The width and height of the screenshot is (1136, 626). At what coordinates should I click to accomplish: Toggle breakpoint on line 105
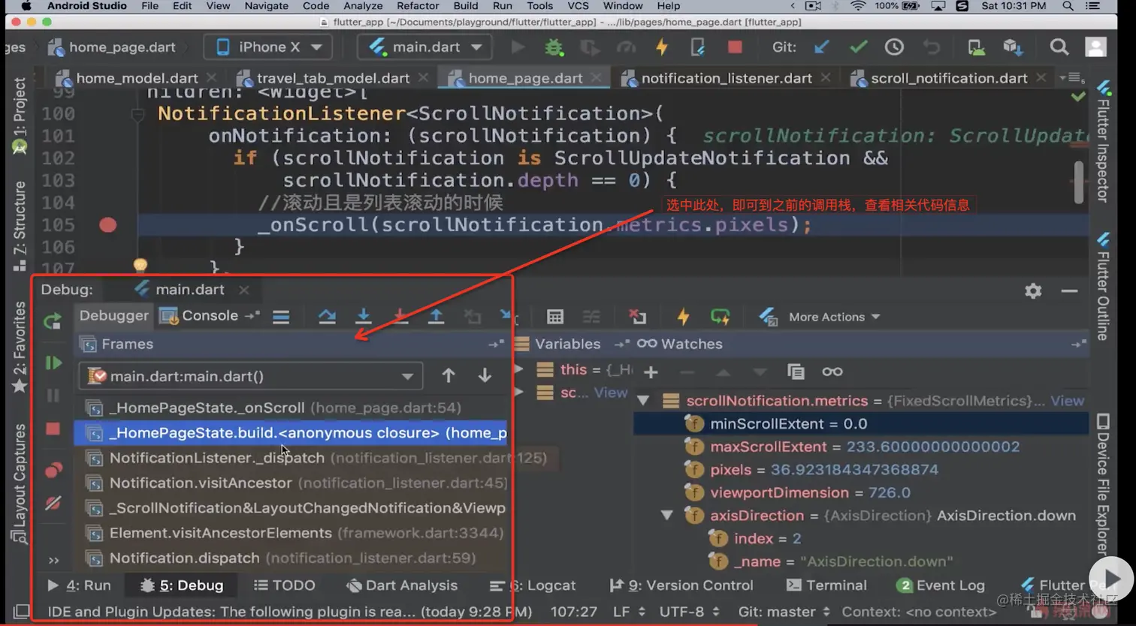point(108,225)
